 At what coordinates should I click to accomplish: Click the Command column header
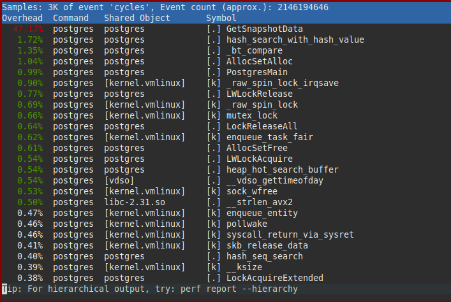71,18
